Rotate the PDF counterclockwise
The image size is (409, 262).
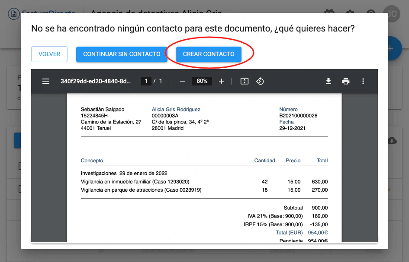pos(260,81)
